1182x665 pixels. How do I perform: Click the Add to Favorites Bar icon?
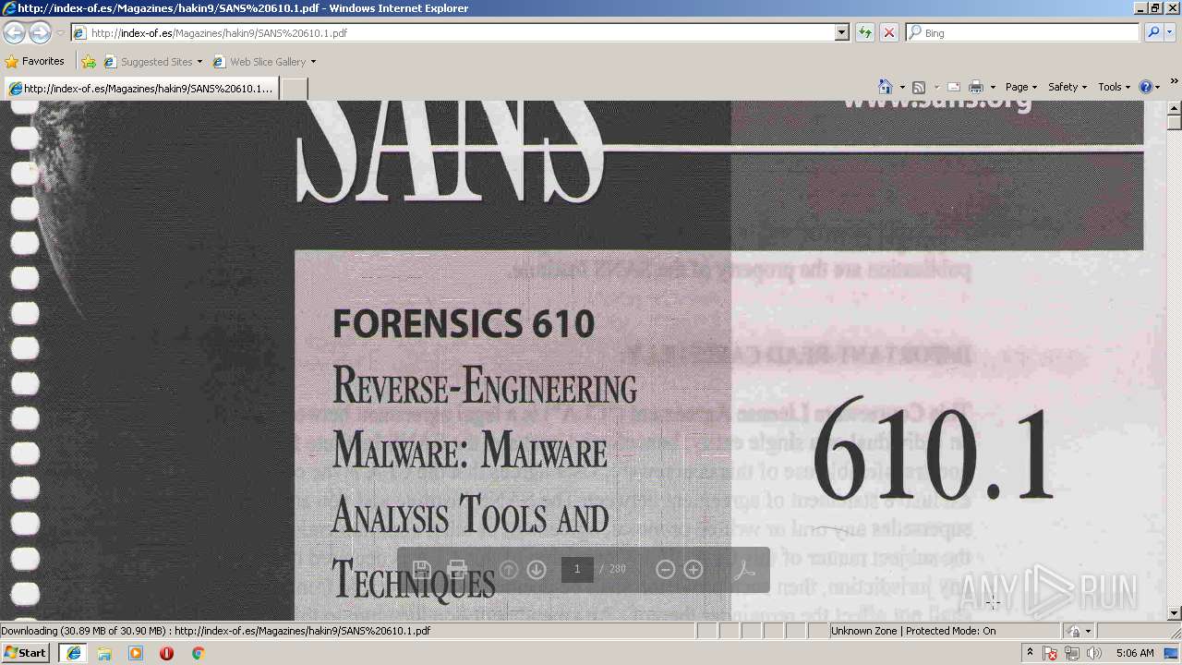(x=89, y=62)
